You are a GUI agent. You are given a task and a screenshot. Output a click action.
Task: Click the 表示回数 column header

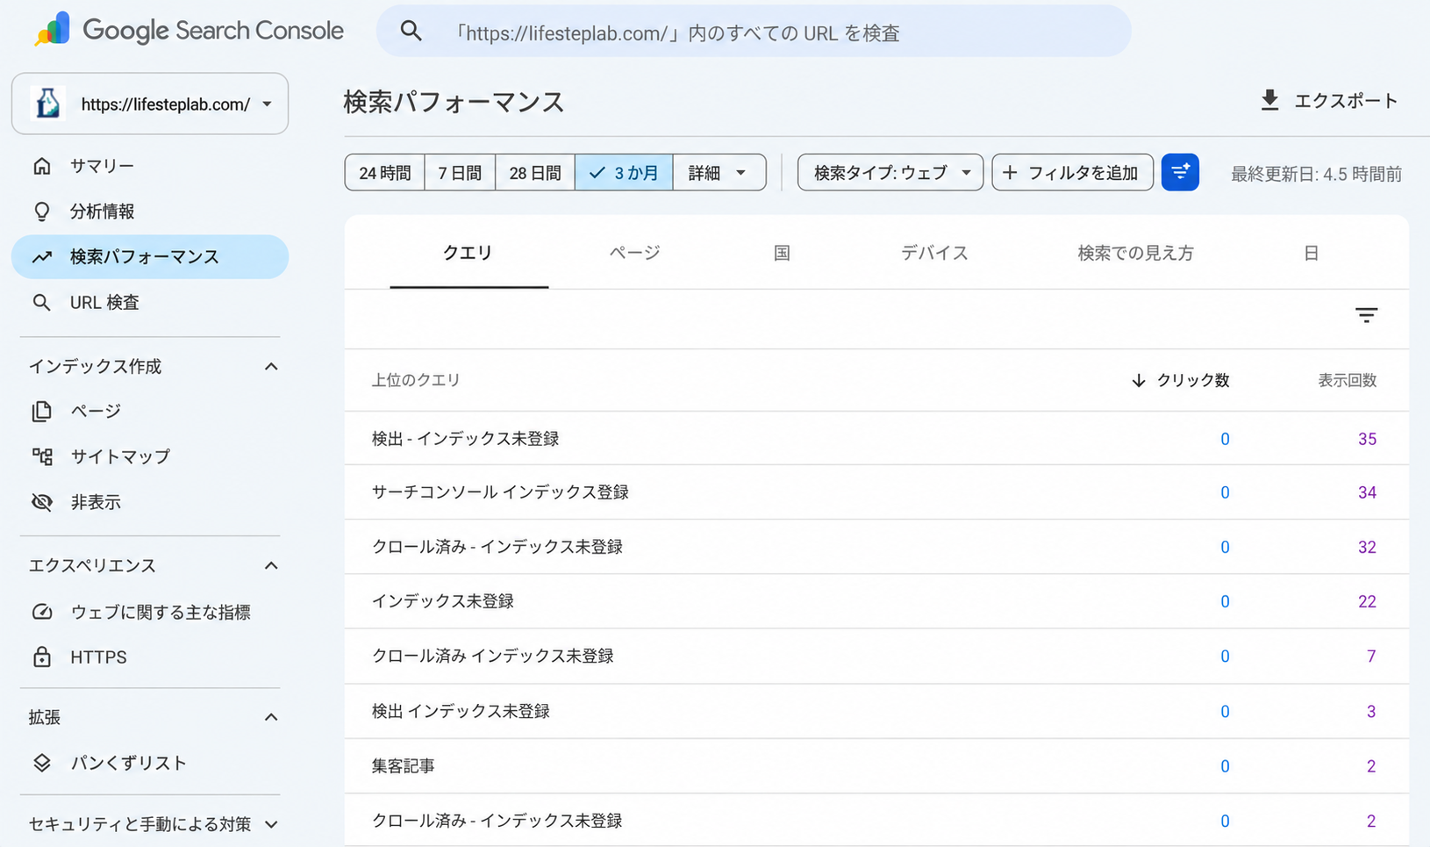click(x=1347, y=380)
